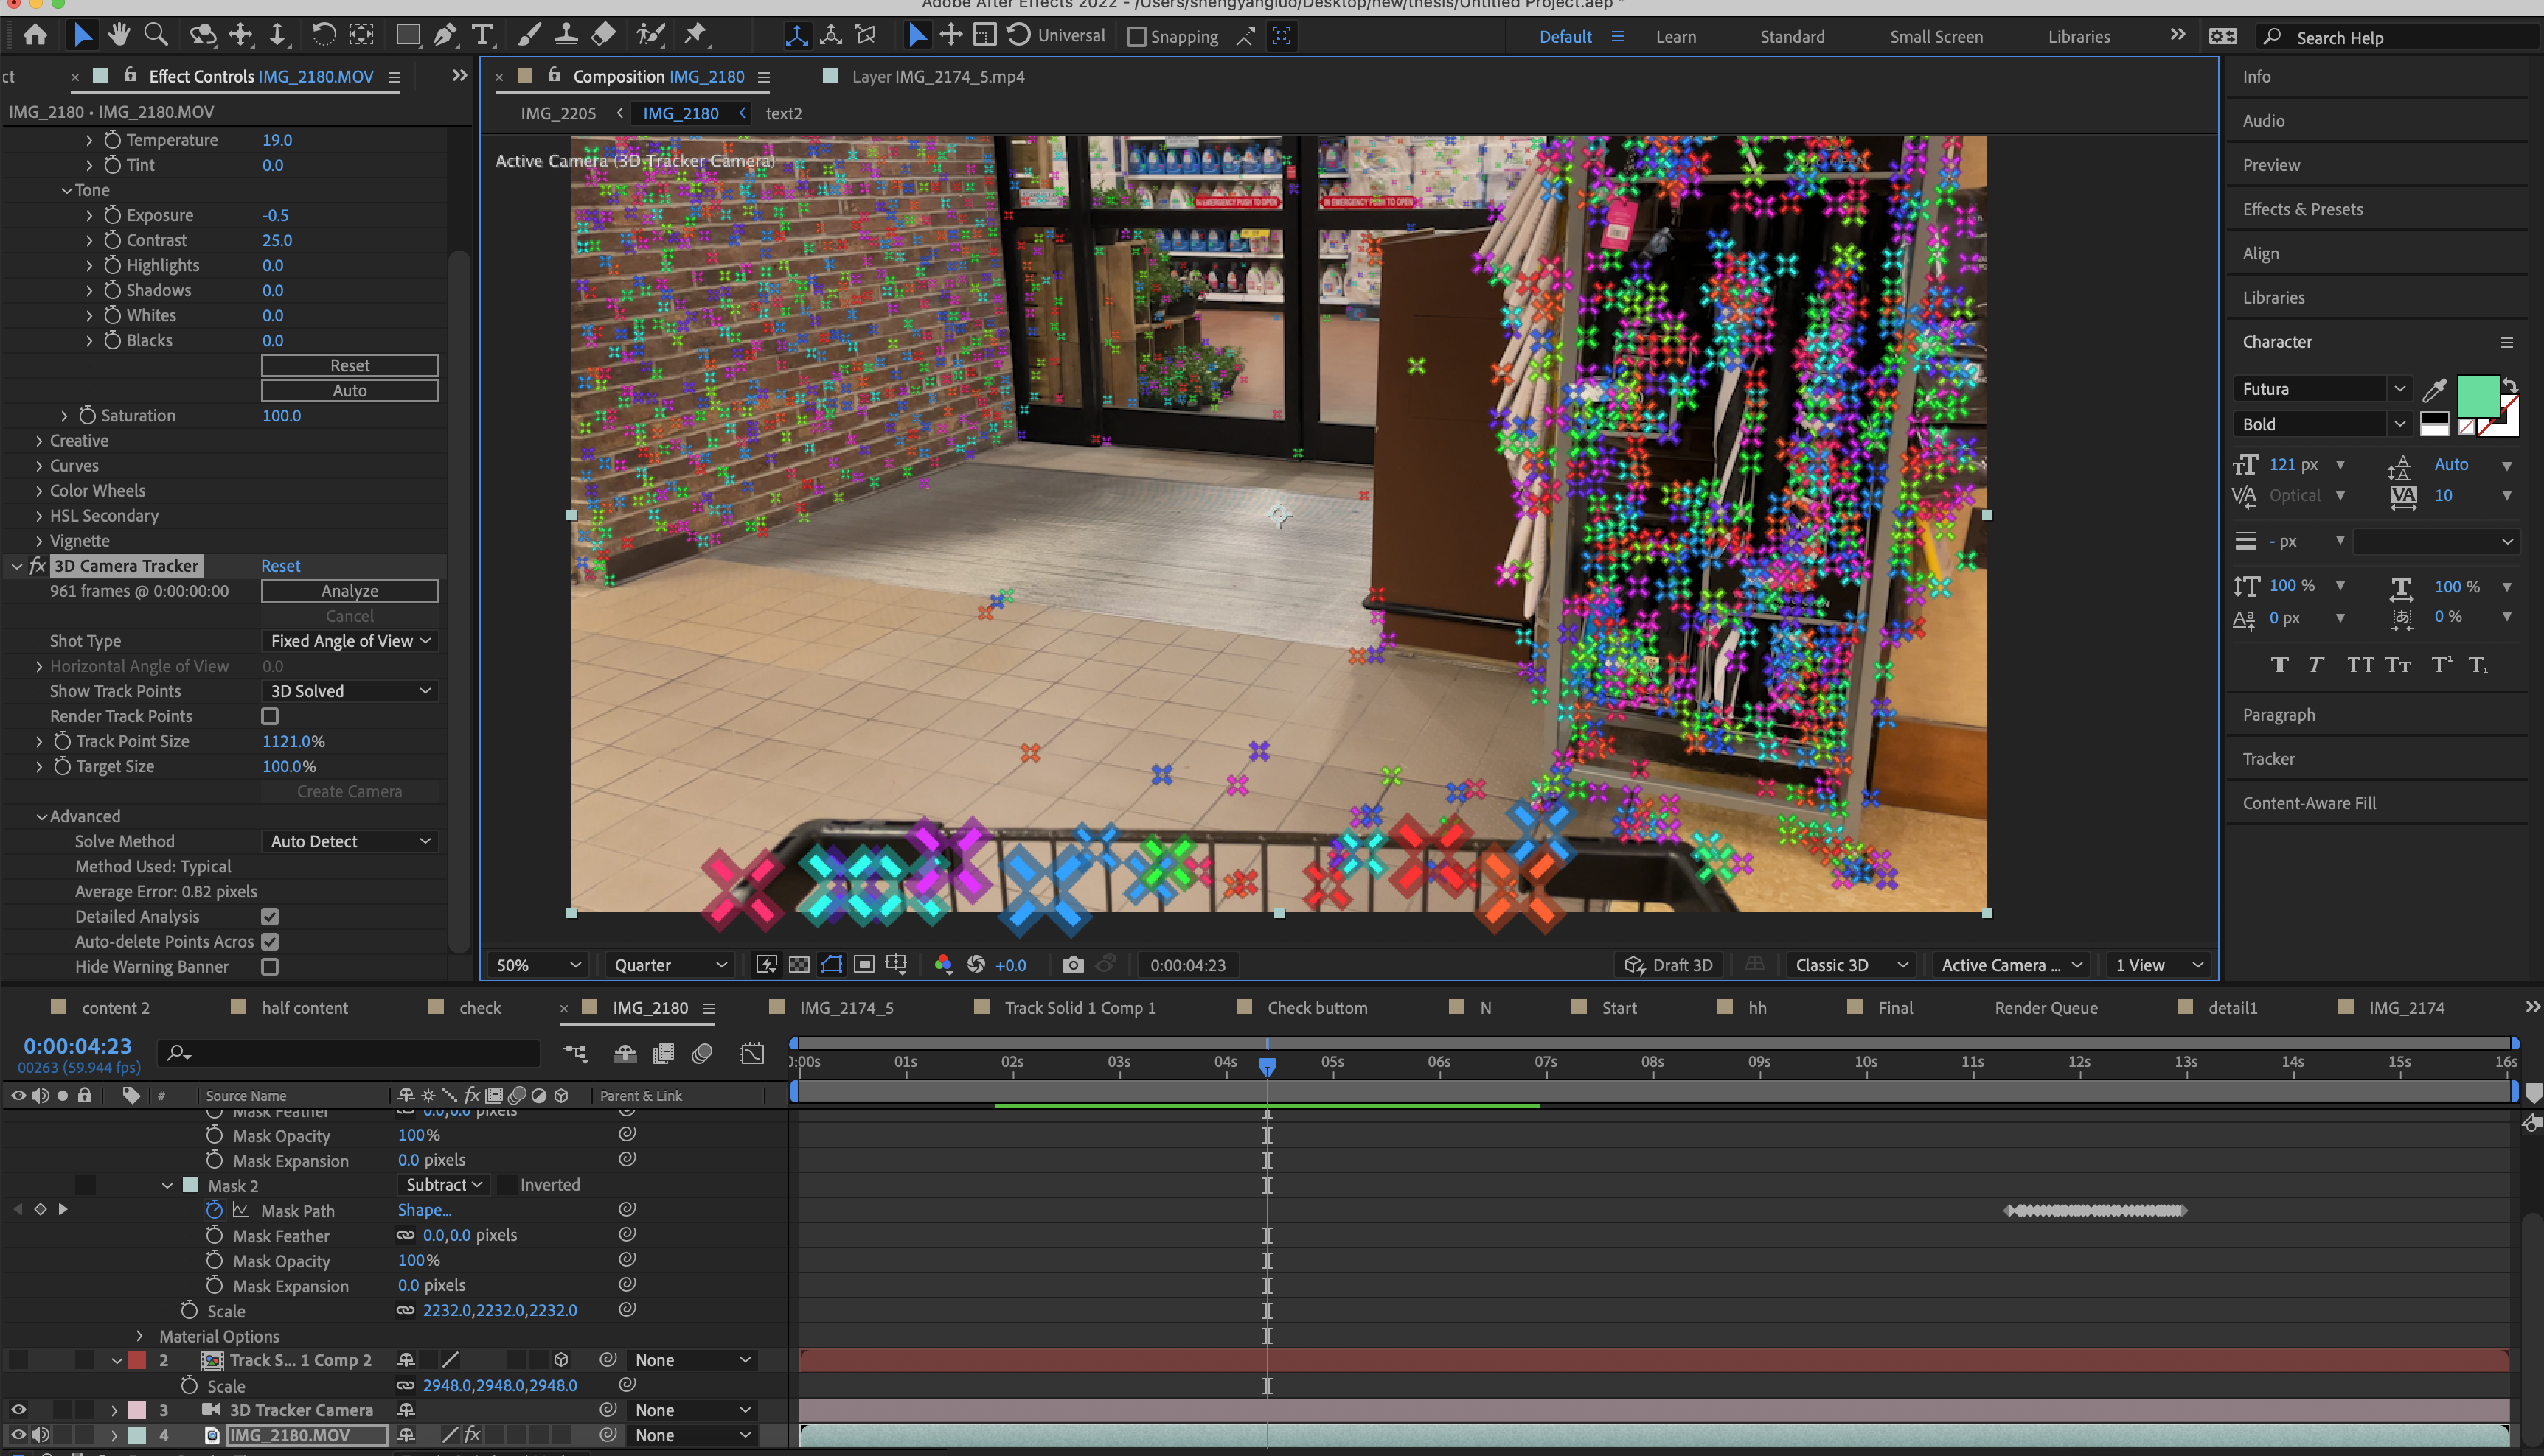This screenshot has height=1456, width=2544.
Task: Click Reset link for 3D Camera Tracker
Action: click(280, 566)
